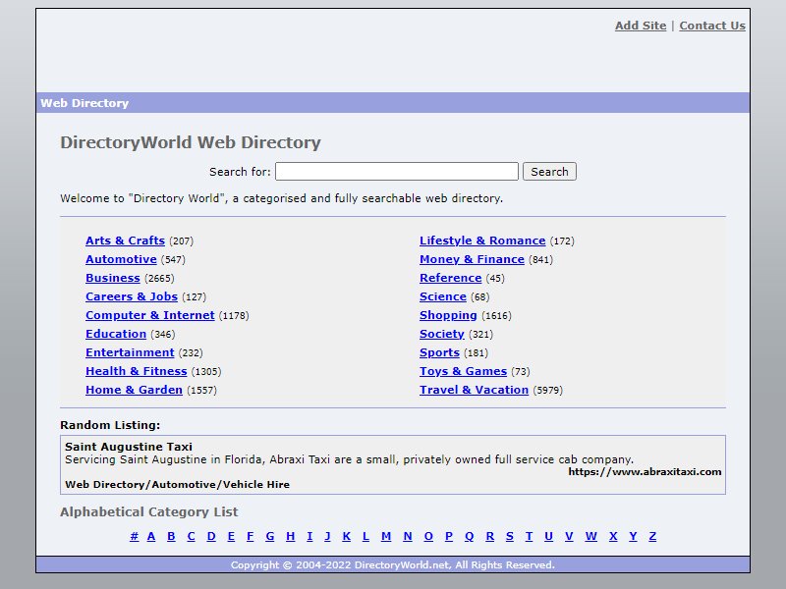The height and width of the screenshot is (589, 786).
Task: Select letter I in alphabetical list
Action: (x=309, y=536)
